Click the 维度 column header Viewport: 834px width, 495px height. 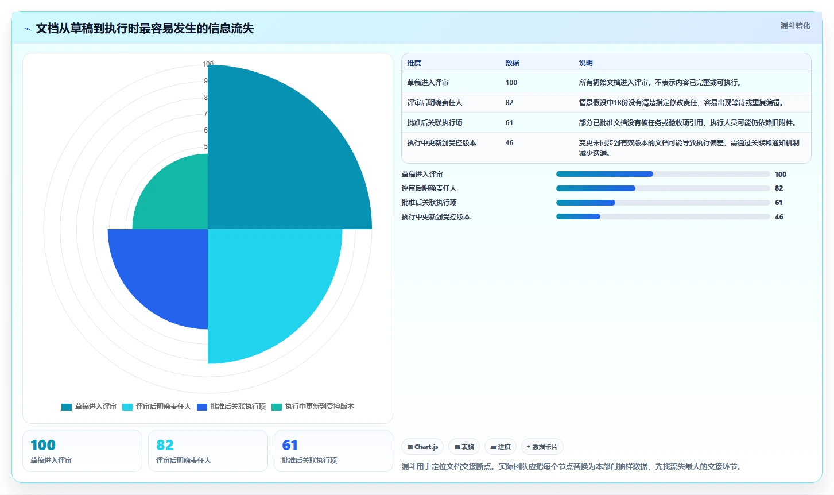click(414, 63)
